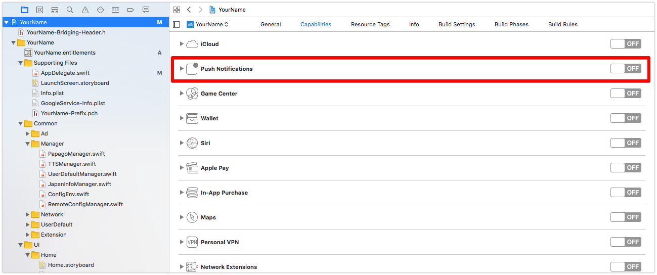Turn on the Apple Pay switch
This screenshot has width=657, height=275.
click(626, 168)
